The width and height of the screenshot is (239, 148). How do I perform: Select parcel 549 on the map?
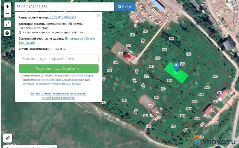pos(164,50)
